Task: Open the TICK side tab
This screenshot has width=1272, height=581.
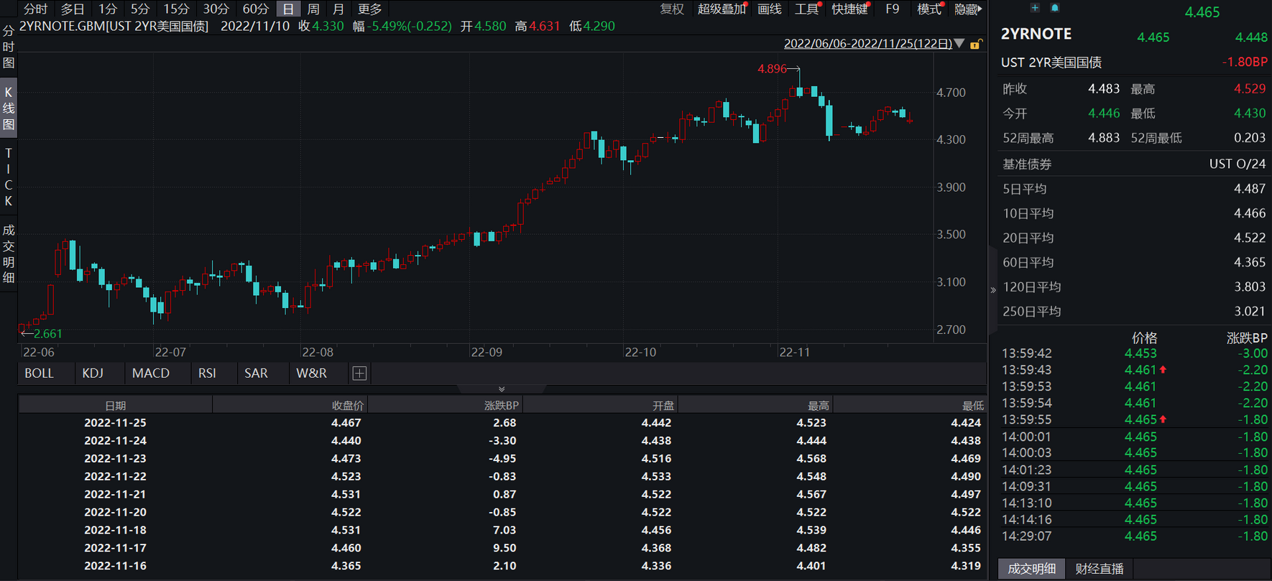Action: pyautogui.click(x=9, y=177)
